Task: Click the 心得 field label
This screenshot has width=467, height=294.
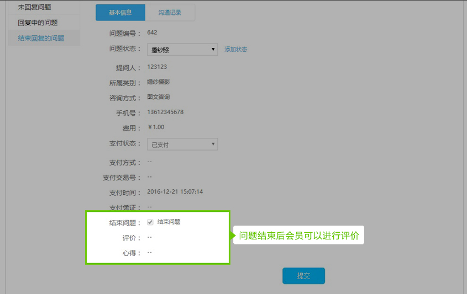Action: (132, 253)
